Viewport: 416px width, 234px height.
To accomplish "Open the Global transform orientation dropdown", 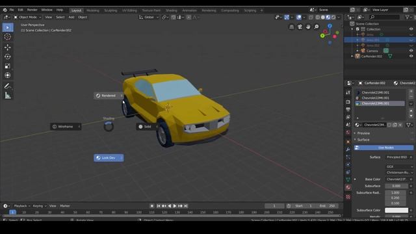I will [x=149, y=18].
